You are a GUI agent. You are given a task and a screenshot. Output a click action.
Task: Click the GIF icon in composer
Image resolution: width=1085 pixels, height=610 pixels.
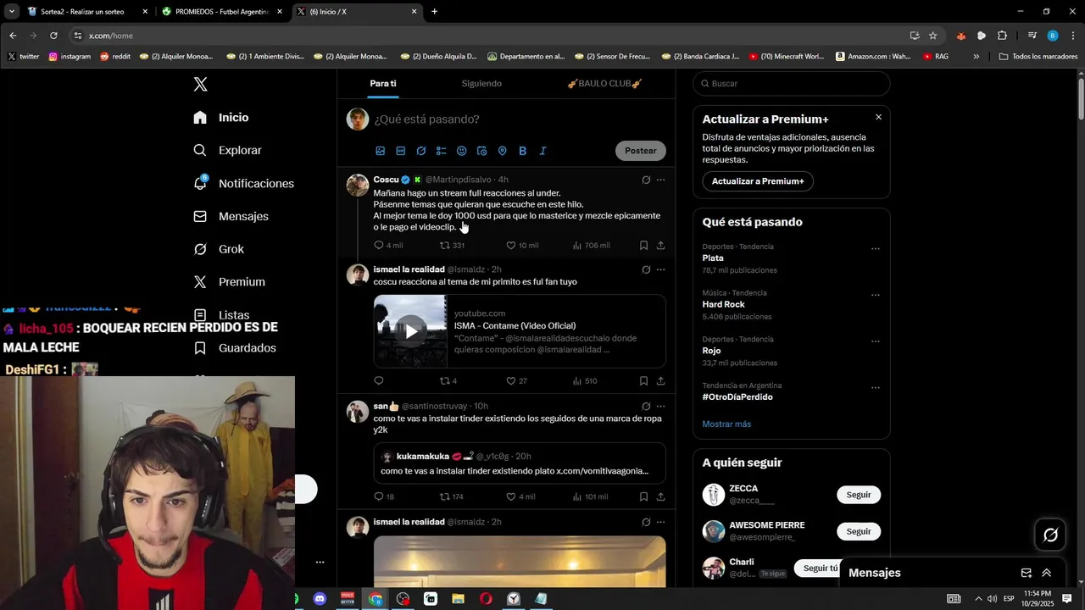coord(401,151)
